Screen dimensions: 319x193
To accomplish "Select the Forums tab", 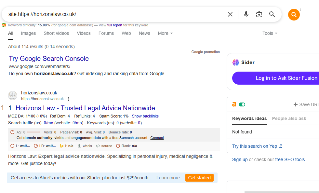I will (106, 33).
